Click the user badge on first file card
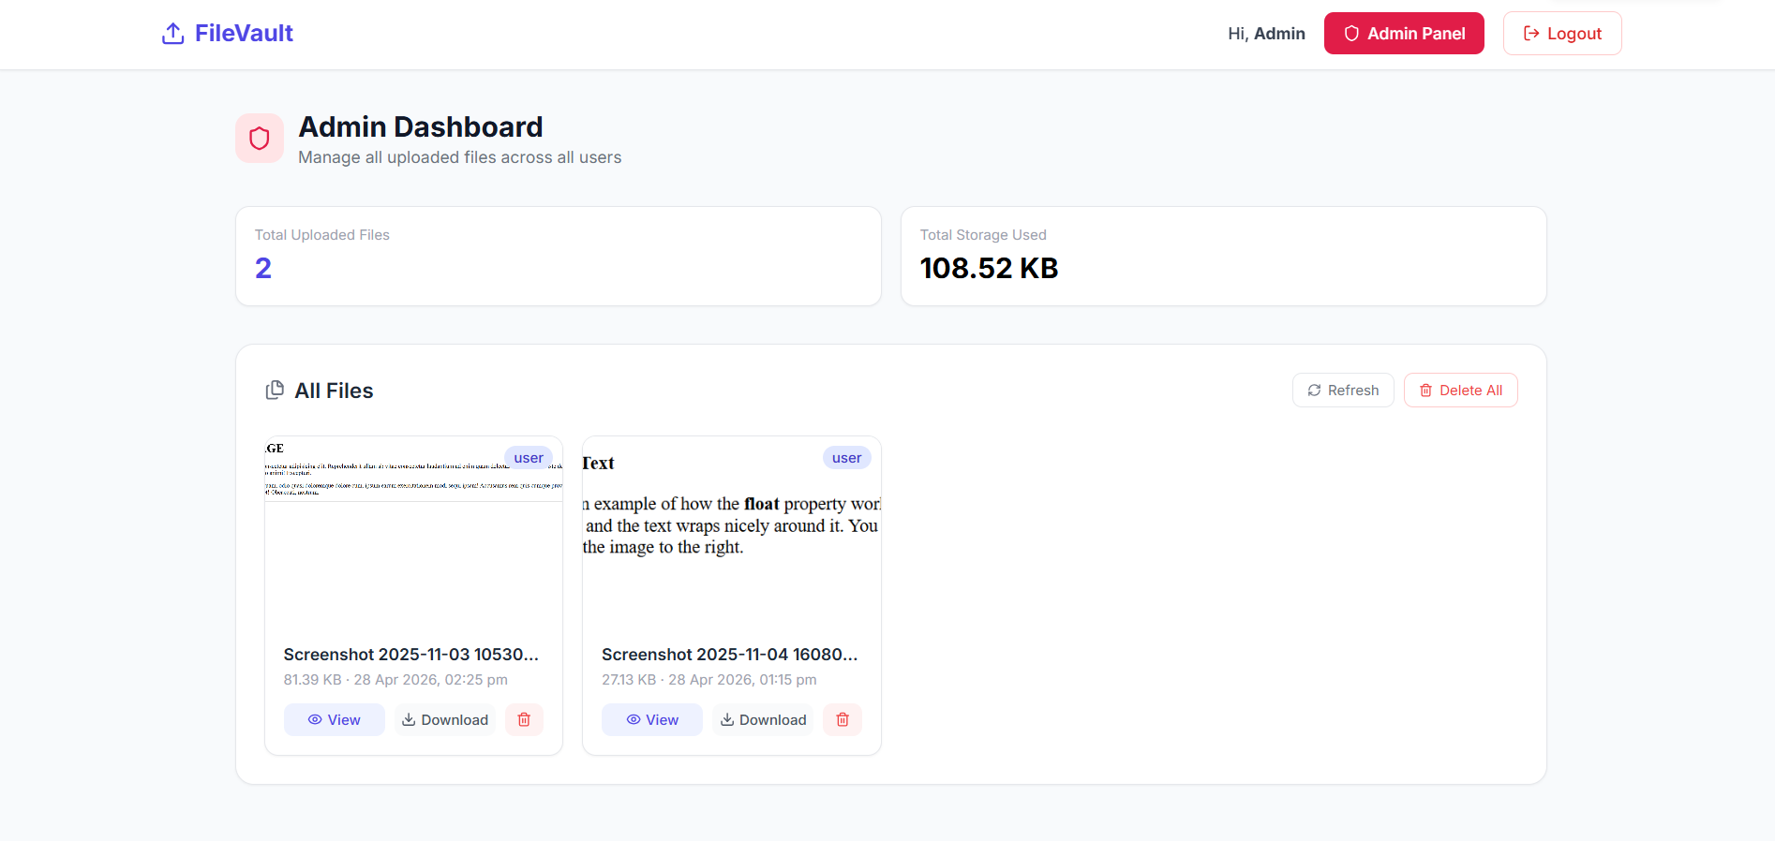1775x841 pixels. pos(529,458)
